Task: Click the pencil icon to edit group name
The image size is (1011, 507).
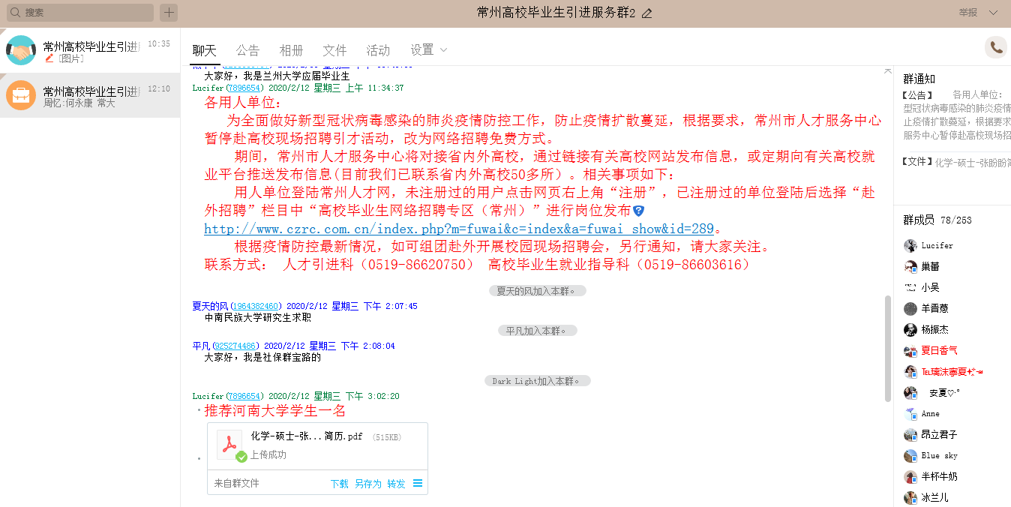Action: 647,13
